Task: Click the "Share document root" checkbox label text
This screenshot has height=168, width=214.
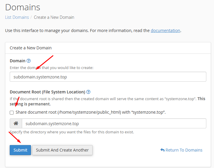Action: tap(90, 112)
